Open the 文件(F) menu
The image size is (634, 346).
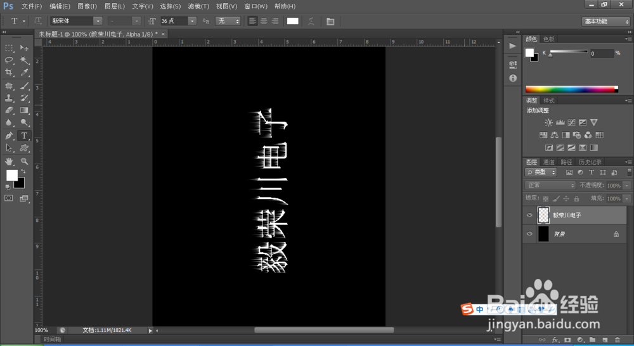[32, 6]
